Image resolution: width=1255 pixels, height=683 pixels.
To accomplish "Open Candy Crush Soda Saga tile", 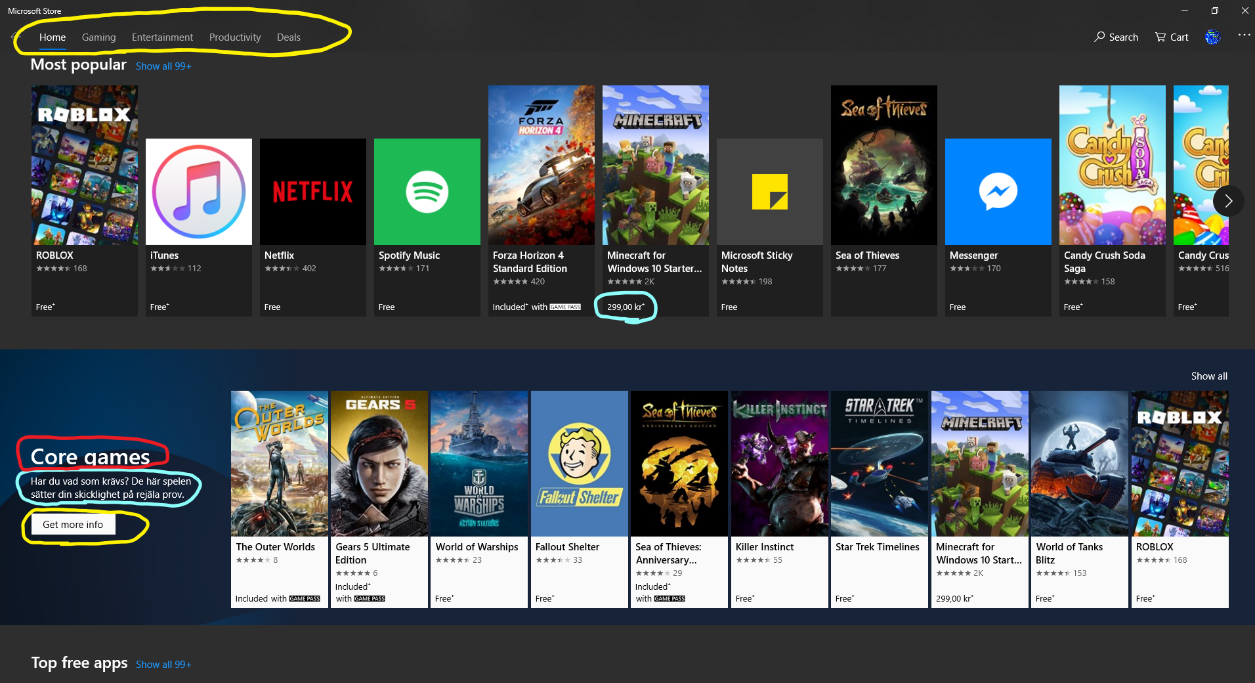I will (x=1113, y=201).
